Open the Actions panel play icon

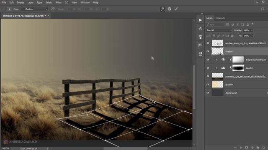coord(200,20)
